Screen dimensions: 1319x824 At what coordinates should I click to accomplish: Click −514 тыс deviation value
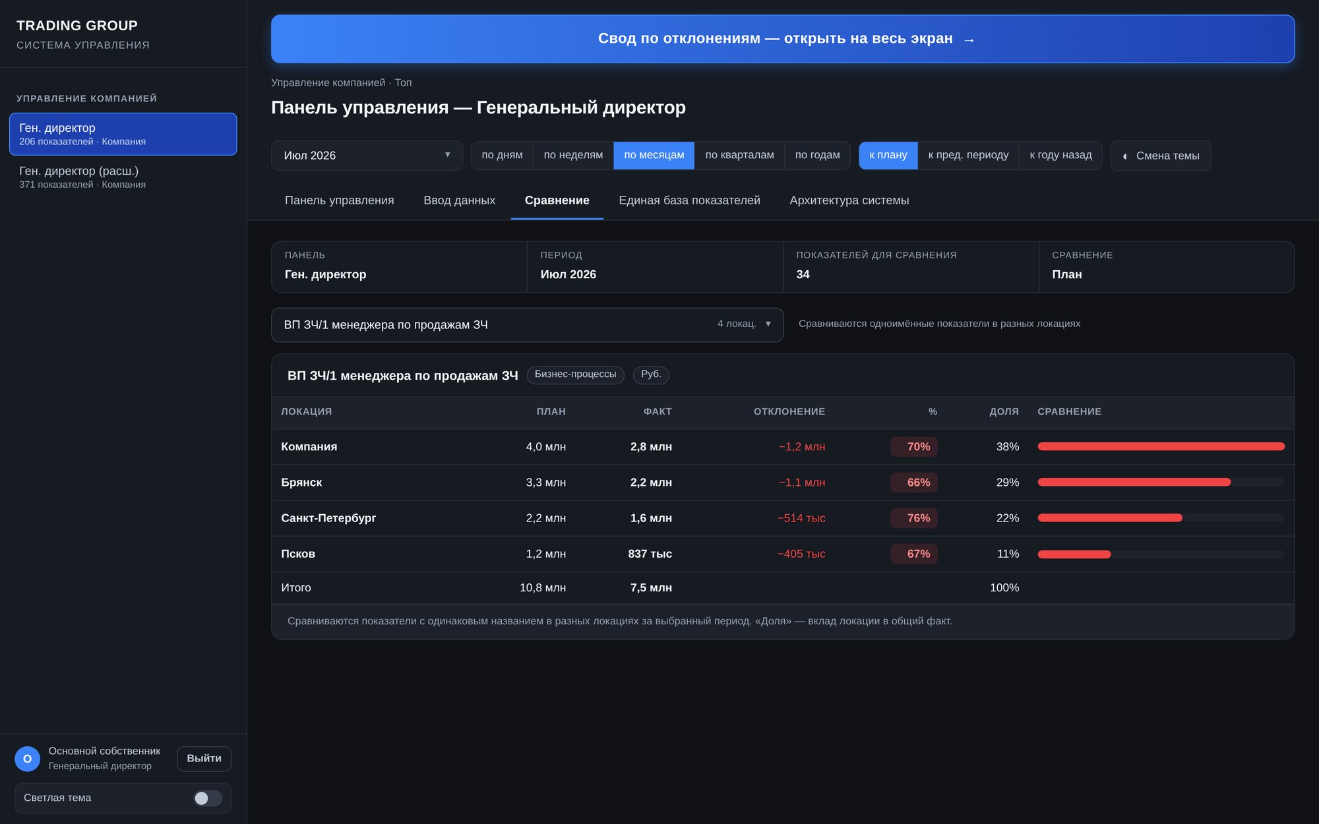pyautogui.click(x=801, y=518)
